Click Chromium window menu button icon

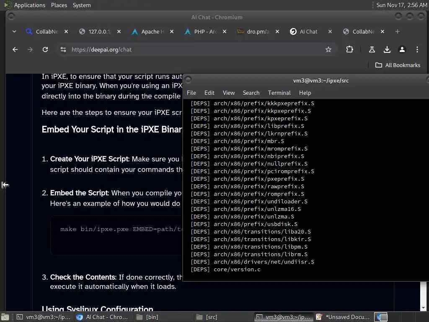(x=11, y=16)
